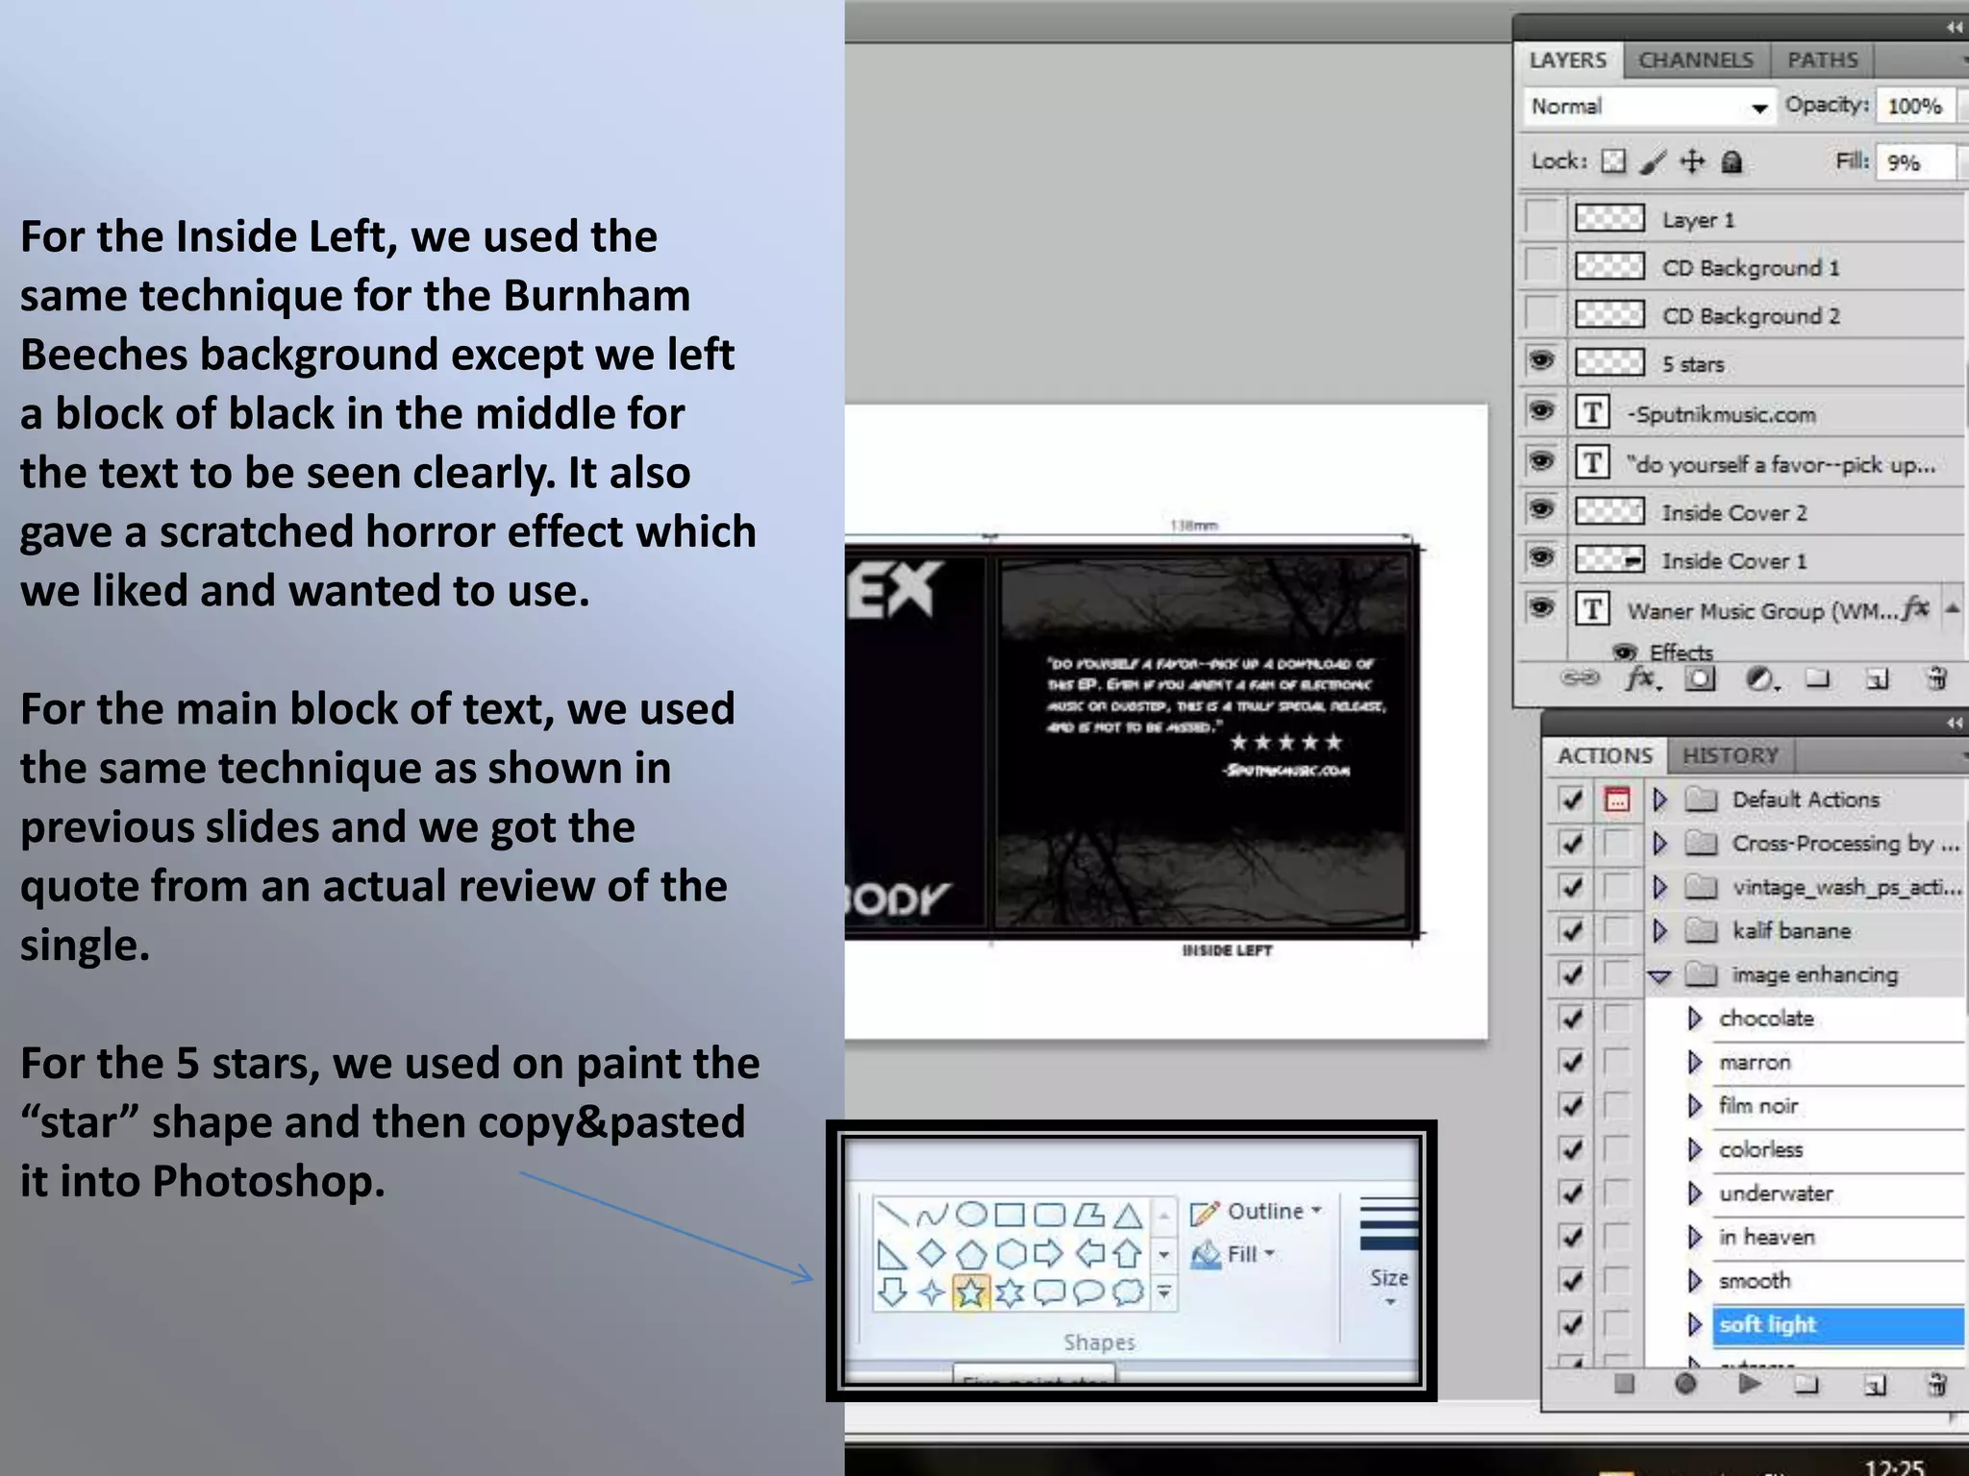
Task: Hide the Inside Cover 2 layer
Action: [x=1542, y=509]
